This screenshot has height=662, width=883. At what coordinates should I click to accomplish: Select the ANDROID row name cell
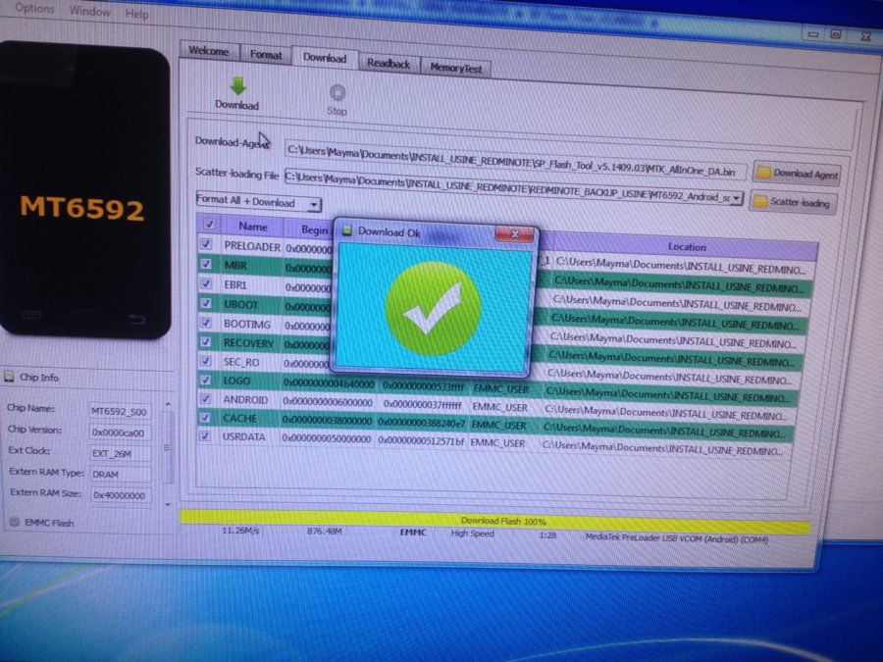pos(245,400)
